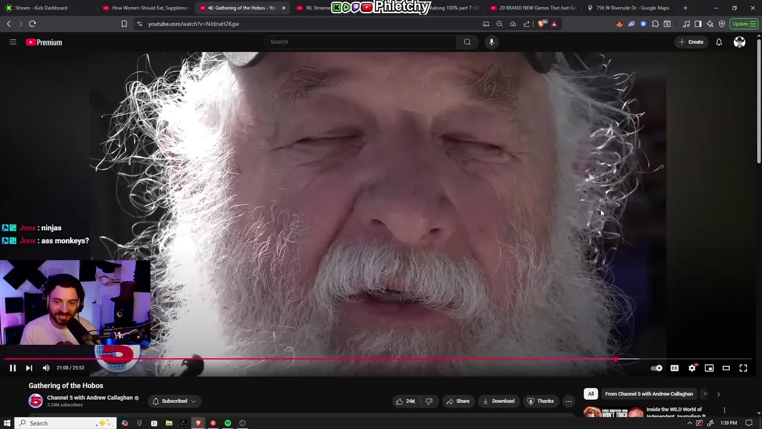Mute the video volume
This screenshot has width=762, height=429.
tap(46, 368)
